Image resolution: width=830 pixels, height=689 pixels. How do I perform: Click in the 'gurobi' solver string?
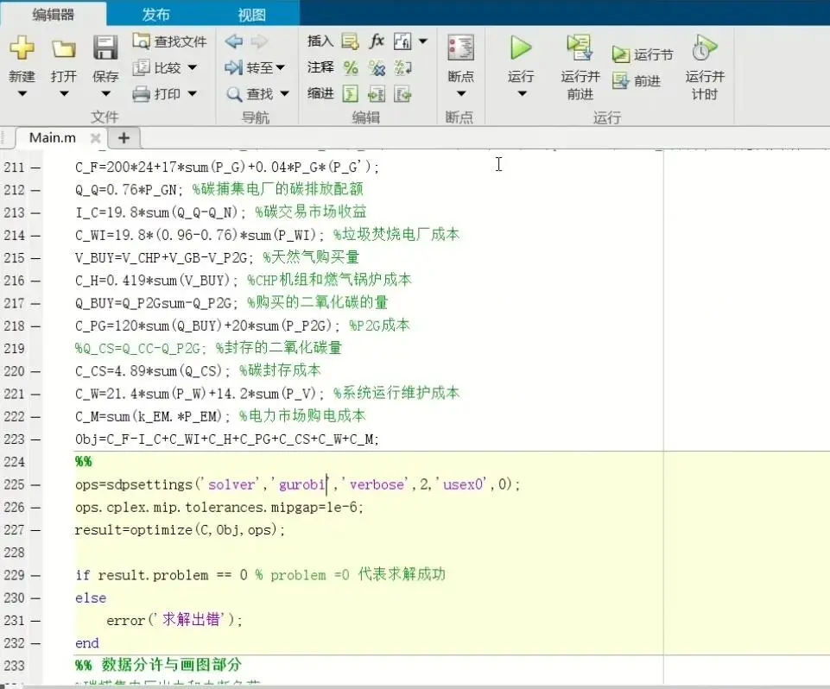[x=301, y=484]
